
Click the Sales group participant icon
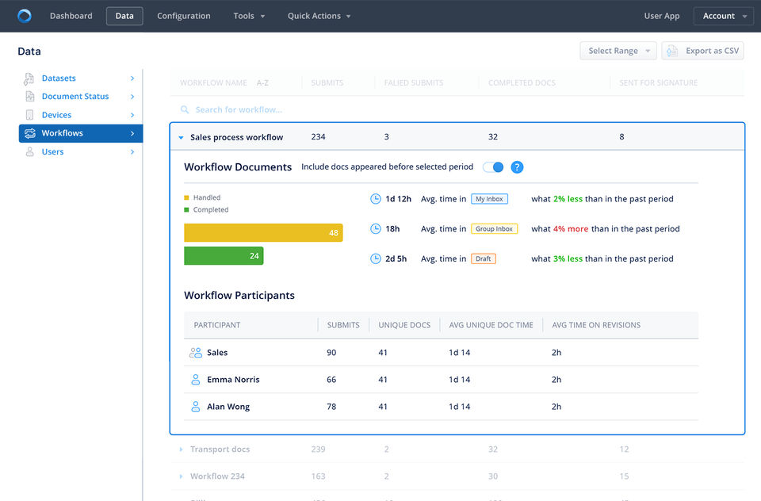point(196,353)
